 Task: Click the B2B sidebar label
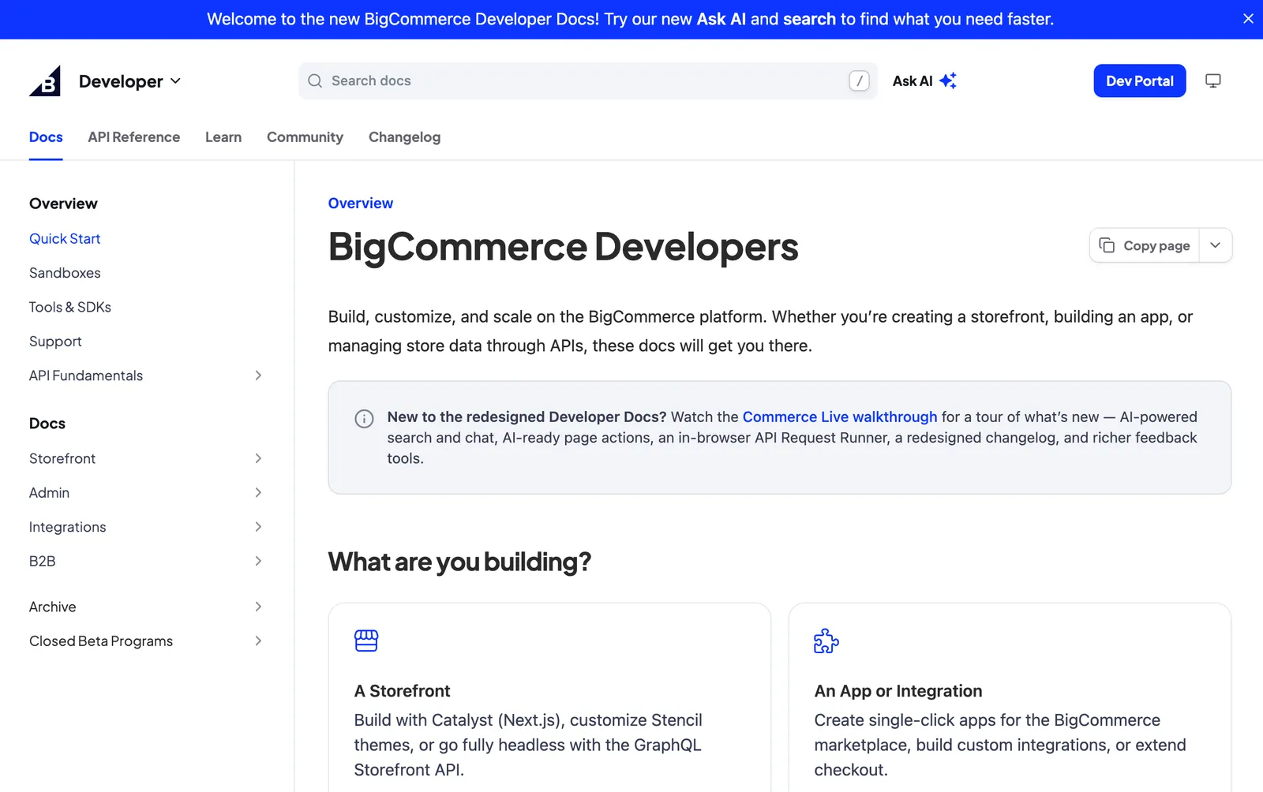coord(43,561)
